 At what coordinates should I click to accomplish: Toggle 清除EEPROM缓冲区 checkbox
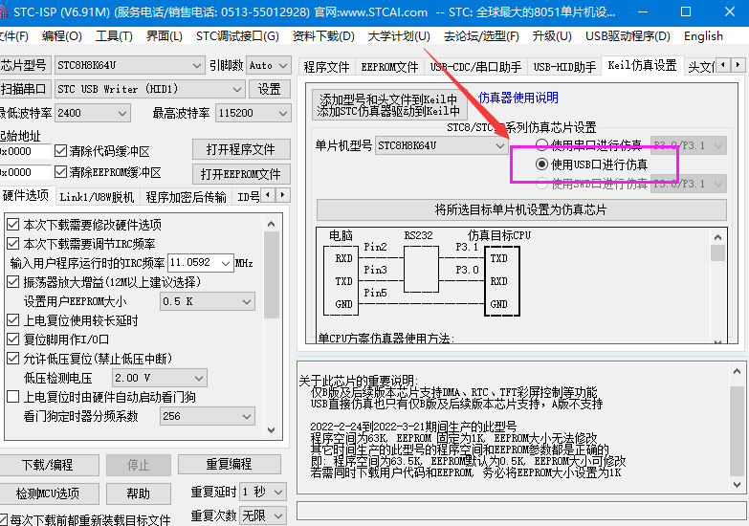pyautogui.click(x=60, y=172)
